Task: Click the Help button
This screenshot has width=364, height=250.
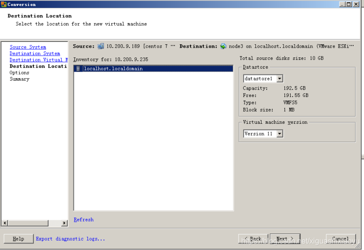Action: pyautogui.click(x=18, y=239)
